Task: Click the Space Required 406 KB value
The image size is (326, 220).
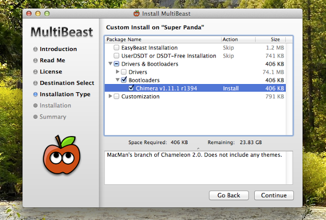Action: [179, 143]
